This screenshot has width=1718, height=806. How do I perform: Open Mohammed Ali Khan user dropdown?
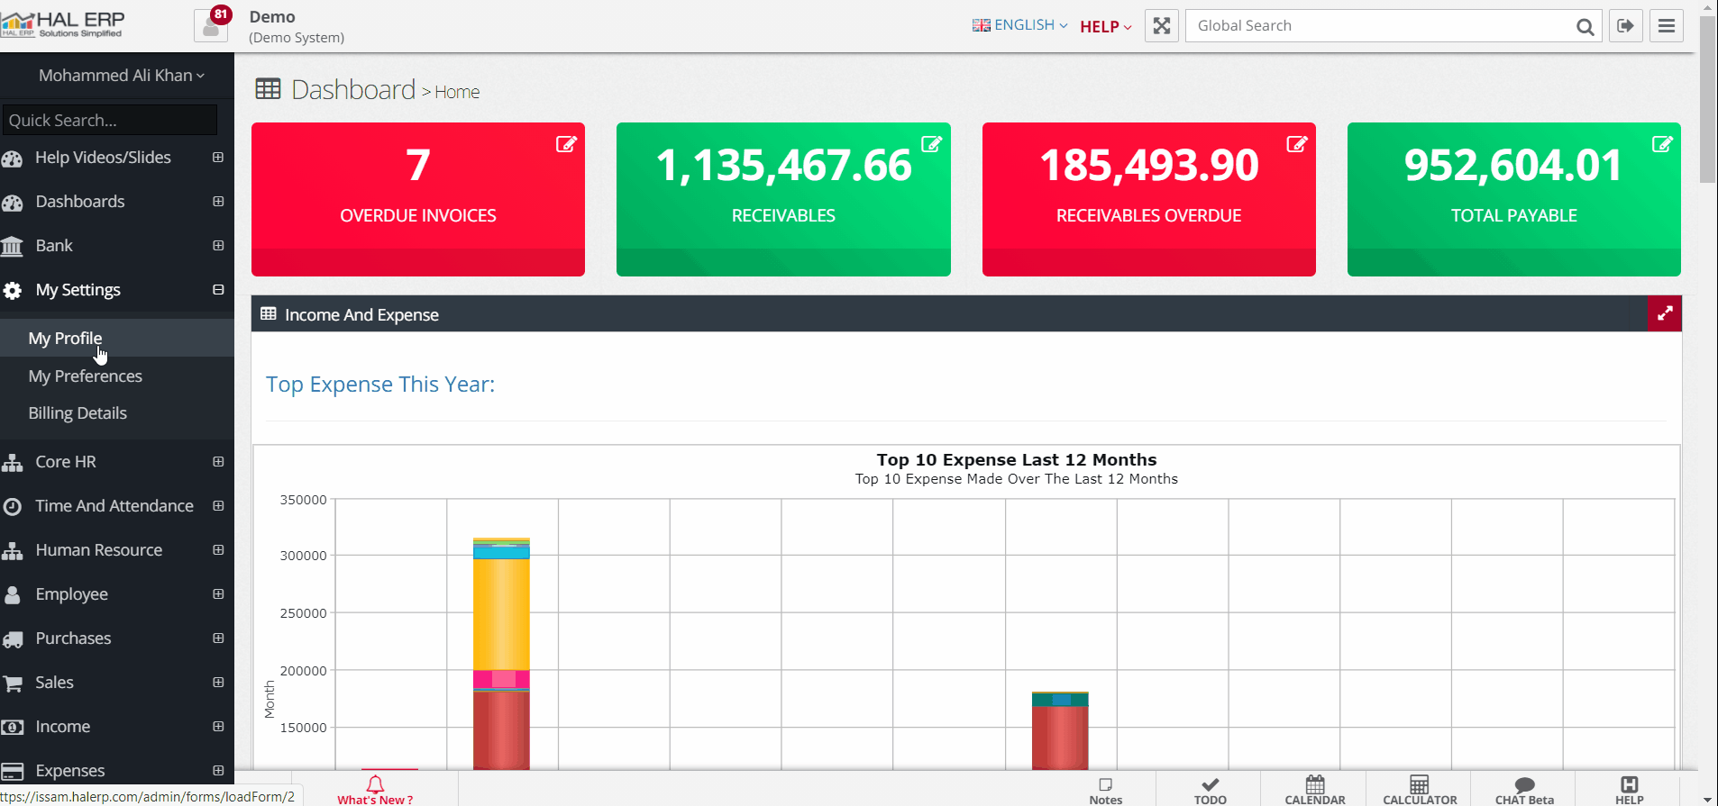[x=122, y=76]
